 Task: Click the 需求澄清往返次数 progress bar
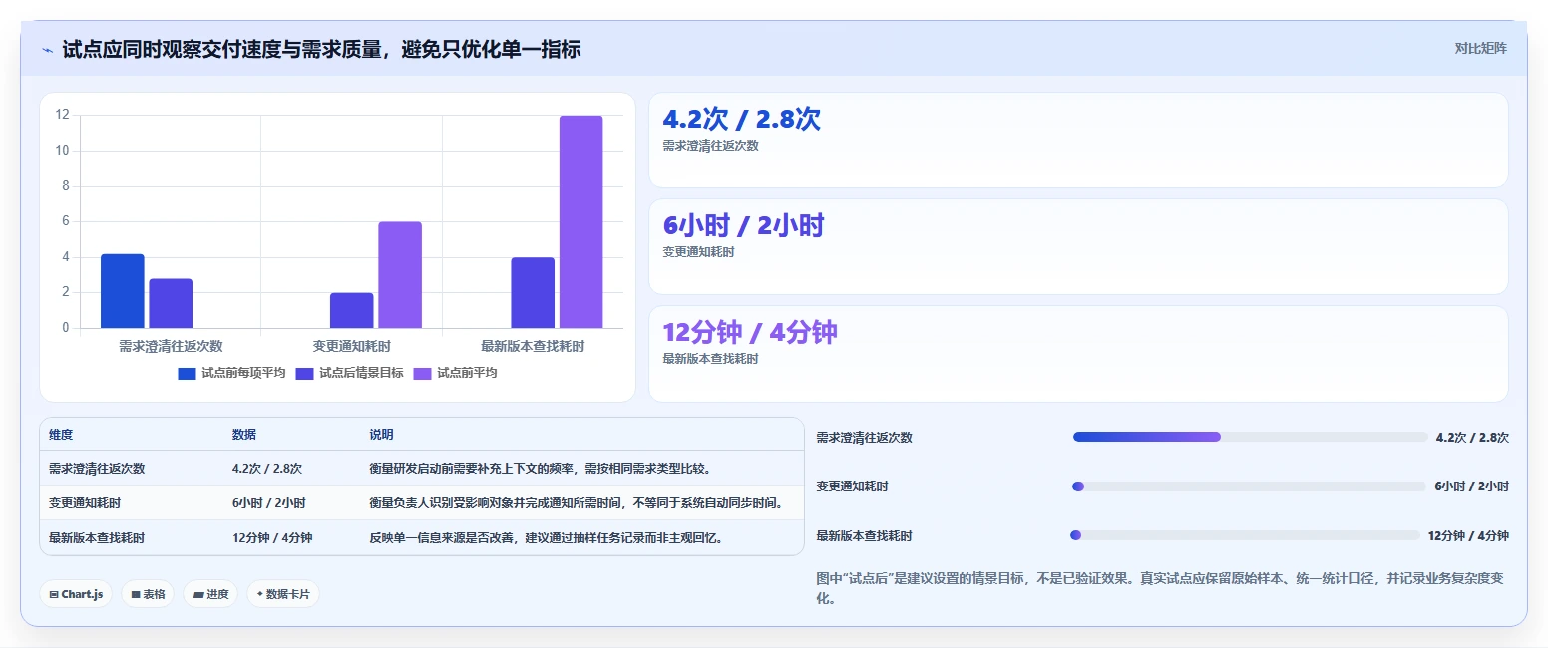(x=1251, y=437)
